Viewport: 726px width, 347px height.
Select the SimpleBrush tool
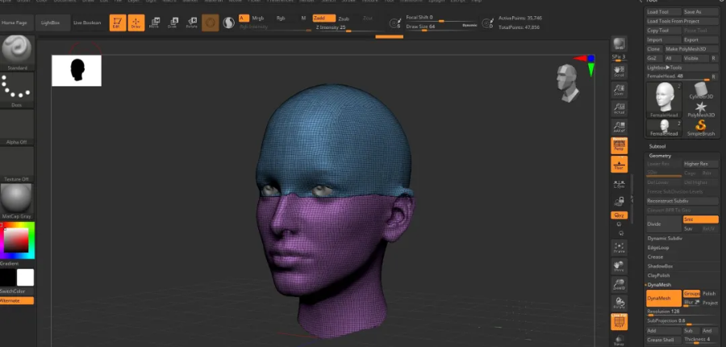pyautogui.click(x=701, y=128)
